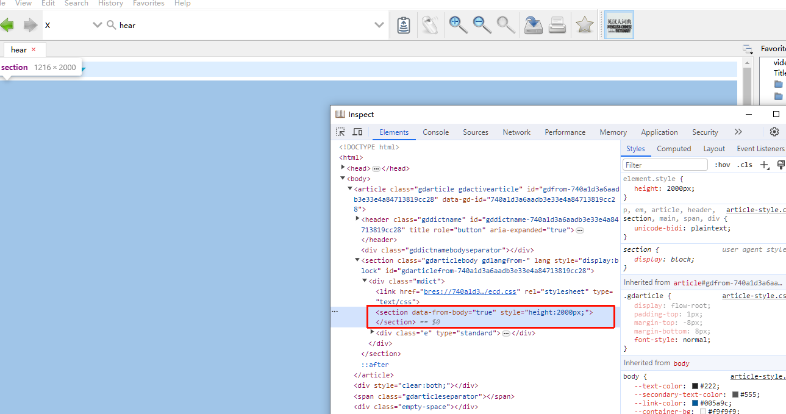Click the Save Article disk icon
This screenshot has width=786, height=414.
(x=533, y=25)
